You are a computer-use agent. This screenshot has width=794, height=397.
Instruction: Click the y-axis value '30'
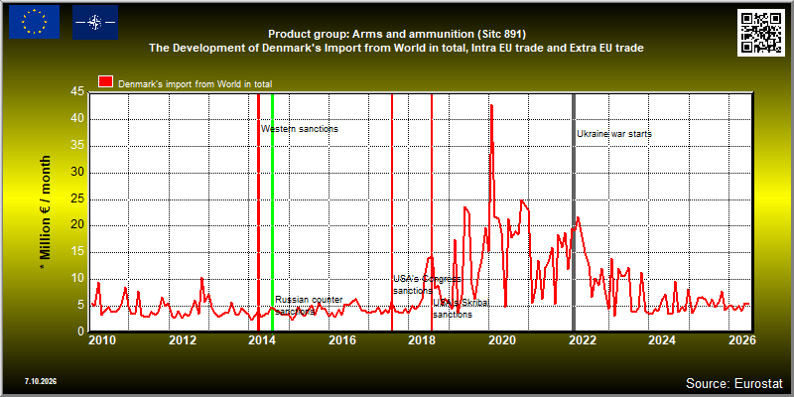78,172
